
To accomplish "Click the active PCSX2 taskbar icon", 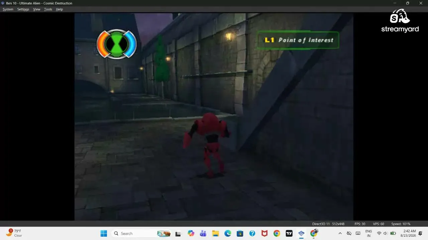I will click(301, 234).
